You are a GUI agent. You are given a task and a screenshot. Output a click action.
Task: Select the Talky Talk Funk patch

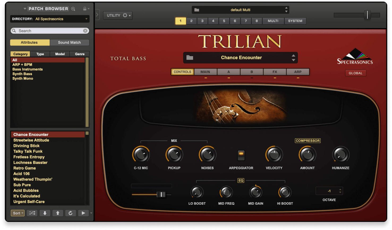click(x=28, y=151)
